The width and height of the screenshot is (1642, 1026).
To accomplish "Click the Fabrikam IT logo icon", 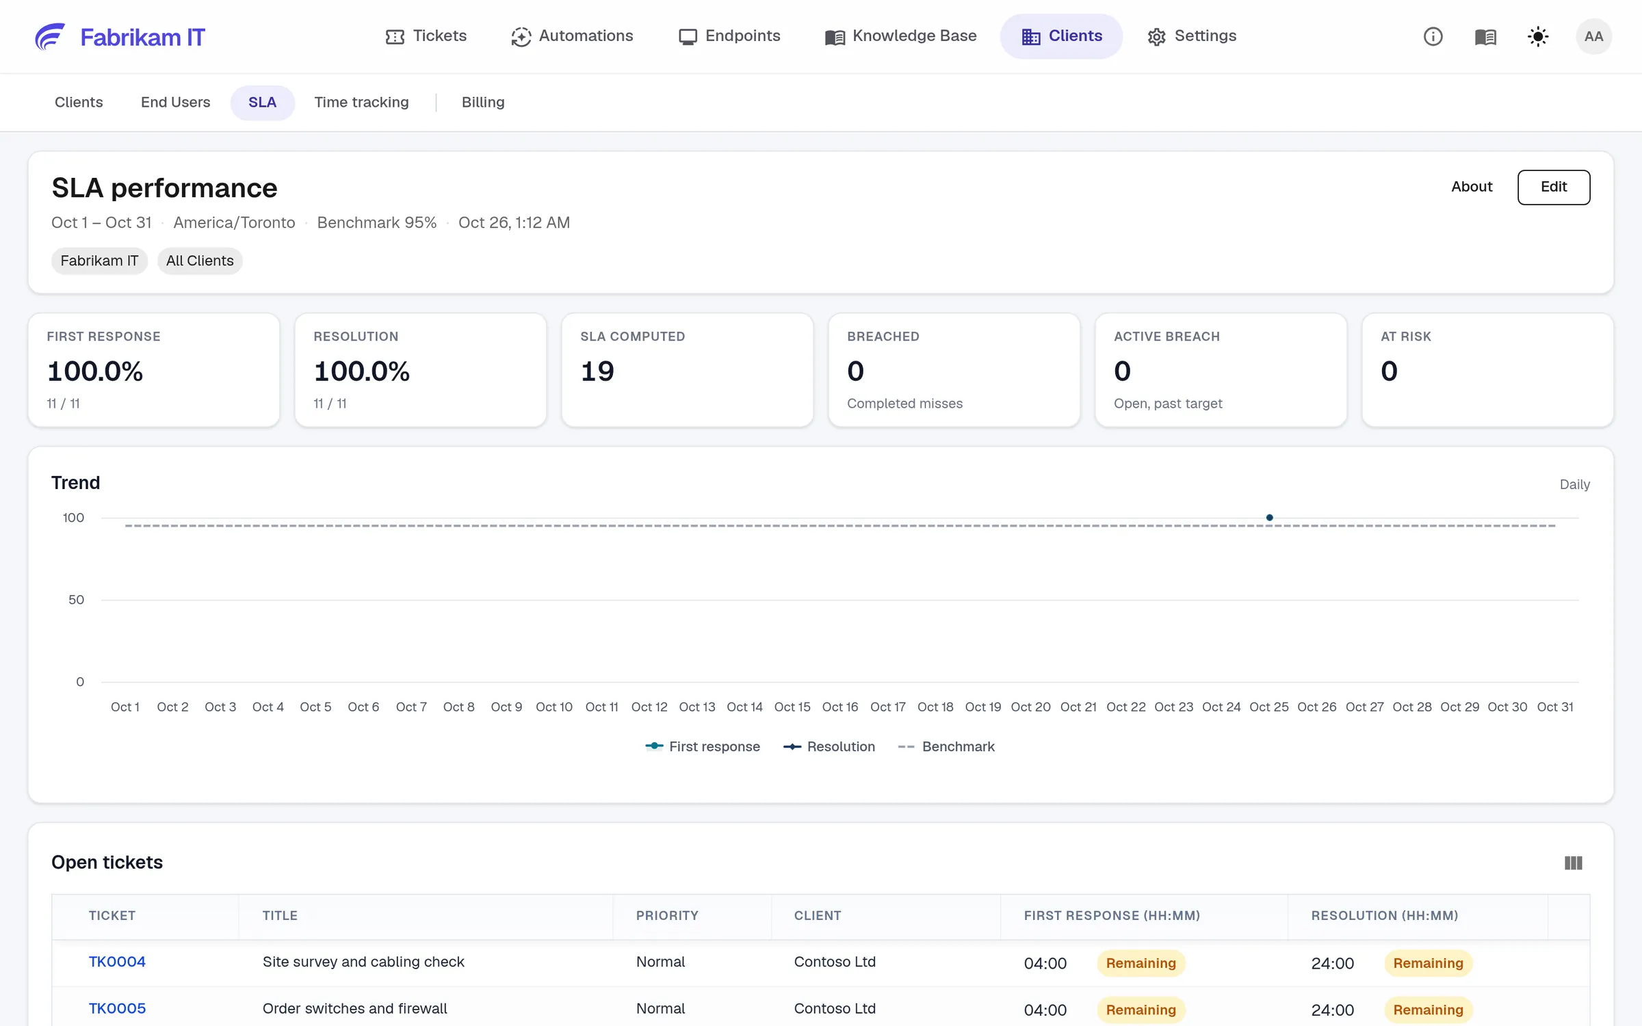I will (x=50, y=36).
